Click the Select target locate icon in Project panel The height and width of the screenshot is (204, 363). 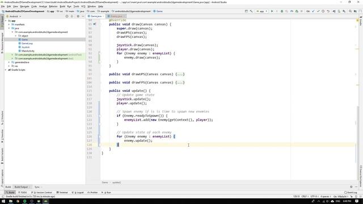pos(67,16)
